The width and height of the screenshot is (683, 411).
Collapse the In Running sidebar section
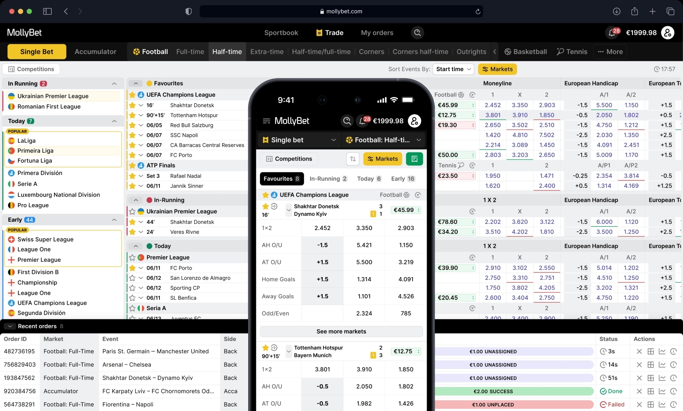(114, 84)
